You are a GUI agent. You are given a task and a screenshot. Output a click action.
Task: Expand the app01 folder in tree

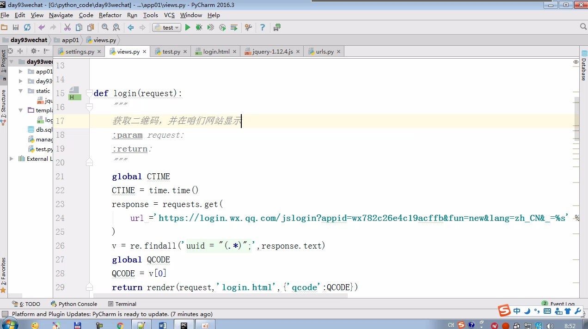click(x=21, y=72)
